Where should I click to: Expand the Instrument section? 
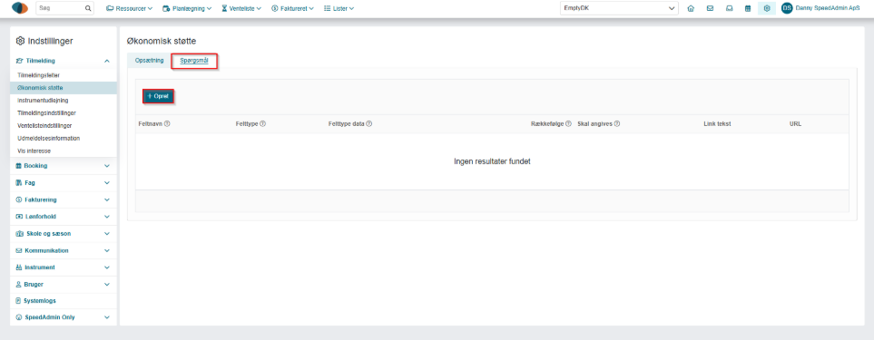click(63, 267)
